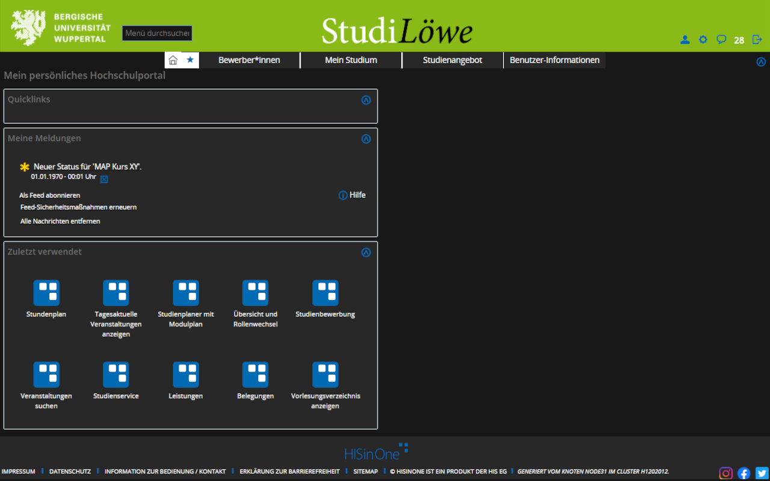Click the favorites star icon
The width and height of the screenshot is (770, 481).
coord(190,60)
